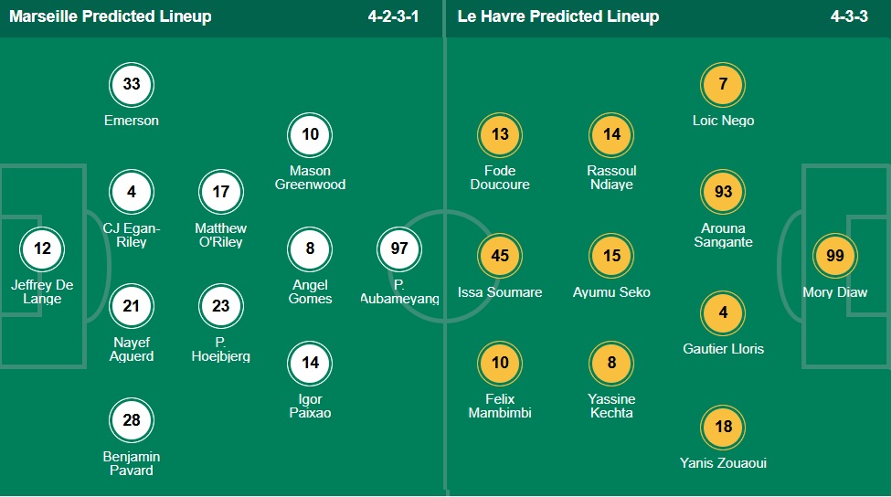Click the Ayumu Seko player name
The image size is (891, 497).
point(611,292)
